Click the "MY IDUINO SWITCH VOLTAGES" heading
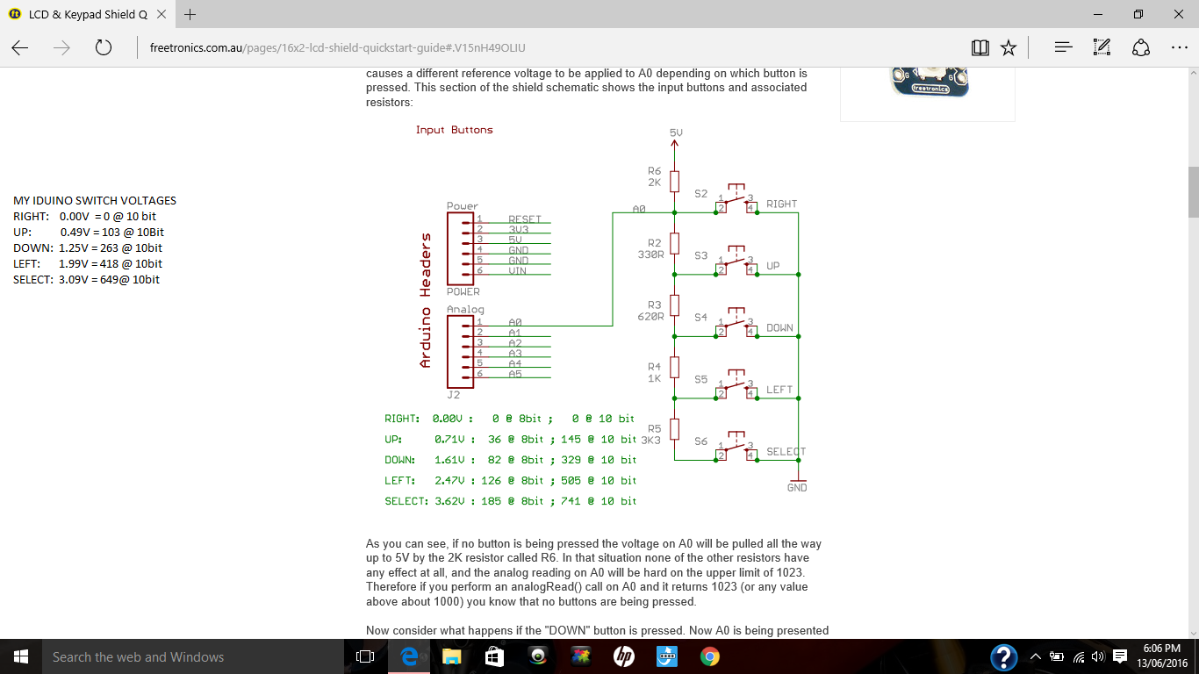This screenshot has height=674, width=1199. [x=95, y=200]
